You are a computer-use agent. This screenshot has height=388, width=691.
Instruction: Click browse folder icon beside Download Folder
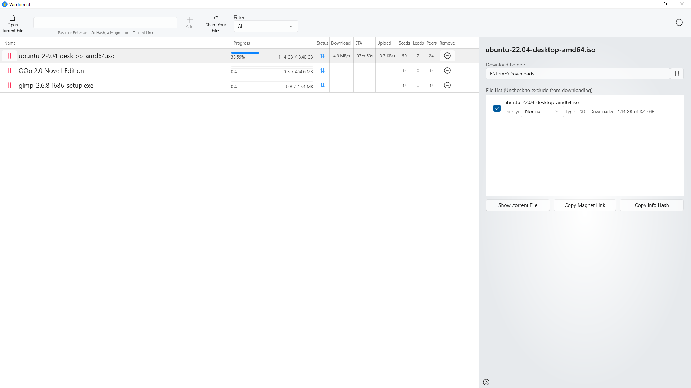677,74
